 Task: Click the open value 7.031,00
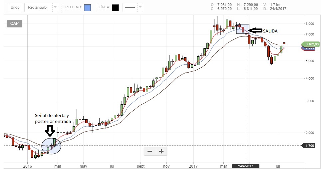pyautogui.click(x=224, y=5)
